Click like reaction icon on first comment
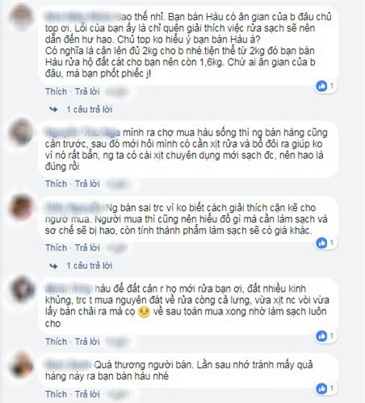The image size is (365, 403). (x=321, y=86)
